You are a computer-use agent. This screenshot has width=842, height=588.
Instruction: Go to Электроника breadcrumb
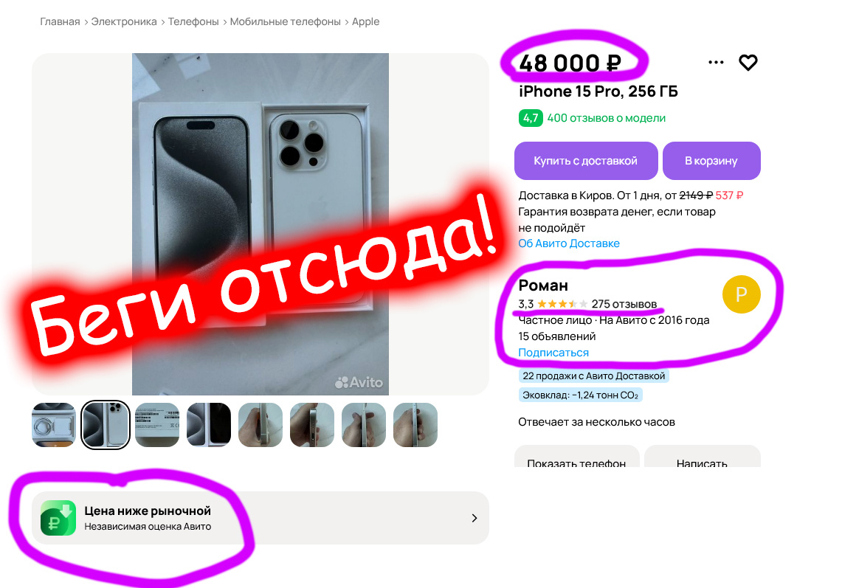(124, 21)
